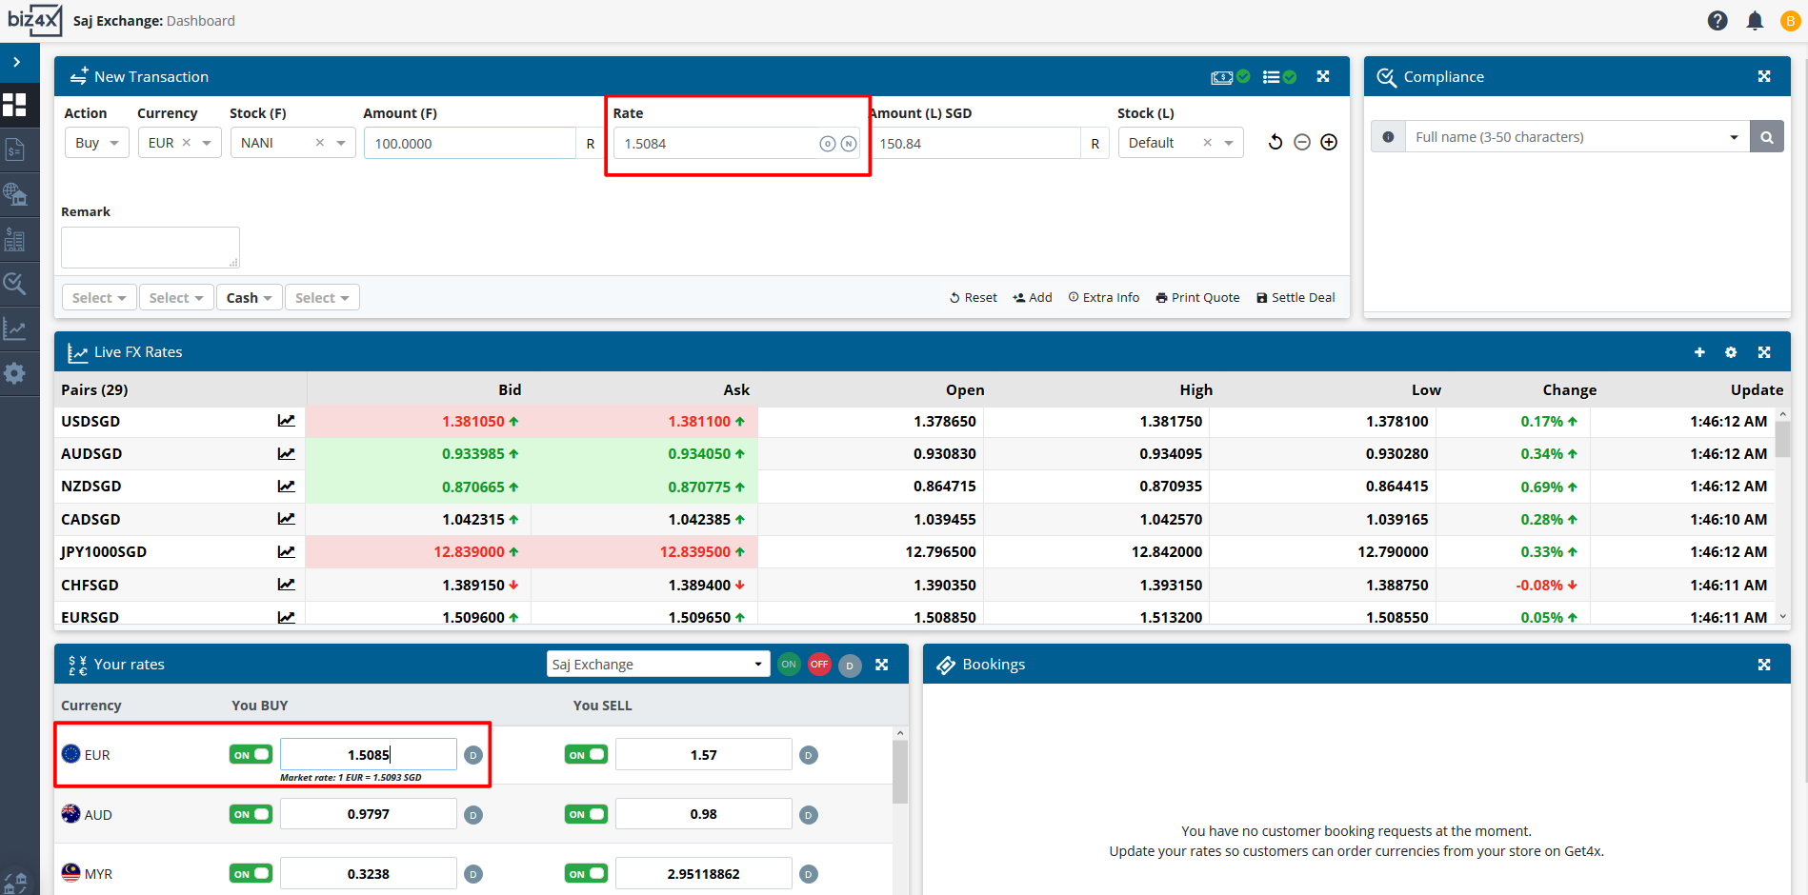Open USDSGD chart icon
The height and width of the screenshot is (895, 1808).
click(286, 421)
